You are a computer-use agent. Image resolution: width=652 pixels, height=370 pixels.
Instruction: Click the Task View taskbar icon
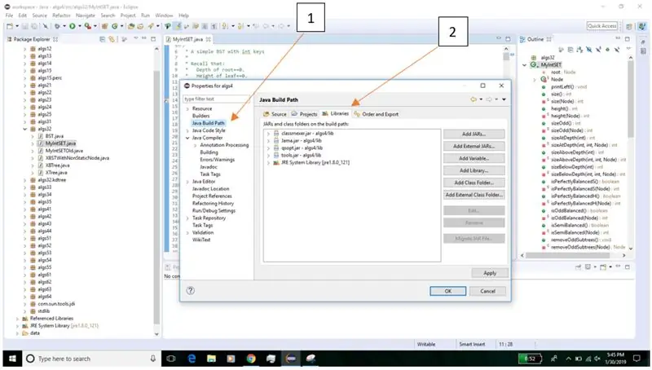171,359
